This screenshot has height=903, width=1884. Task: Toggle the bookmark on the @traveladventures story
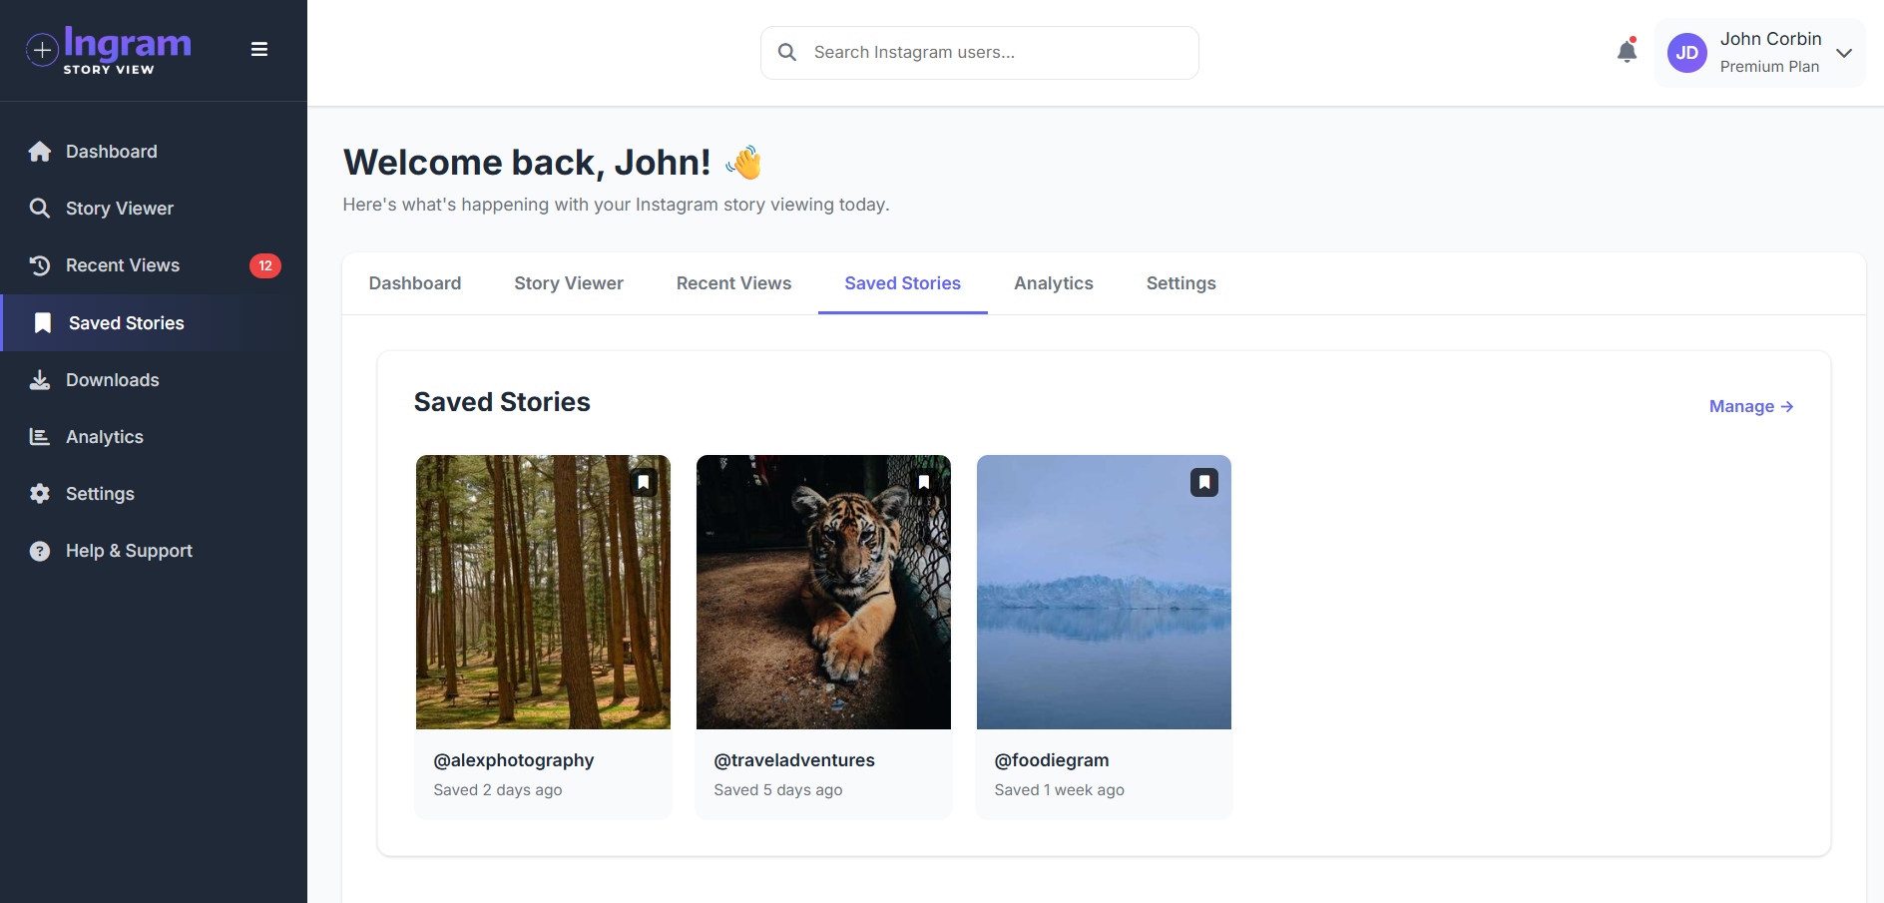pos(923,482)
